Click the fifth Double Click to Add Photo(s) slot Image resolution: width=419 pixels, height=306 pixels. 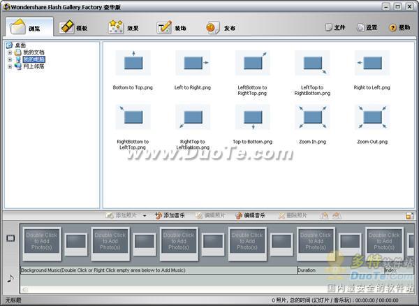pos(316,244)
